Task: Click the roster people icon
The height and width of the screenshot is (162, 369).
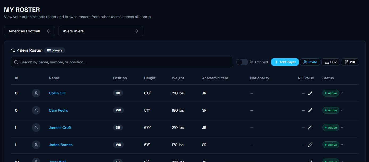Action: pyautogui.click(x=12, y=50)
